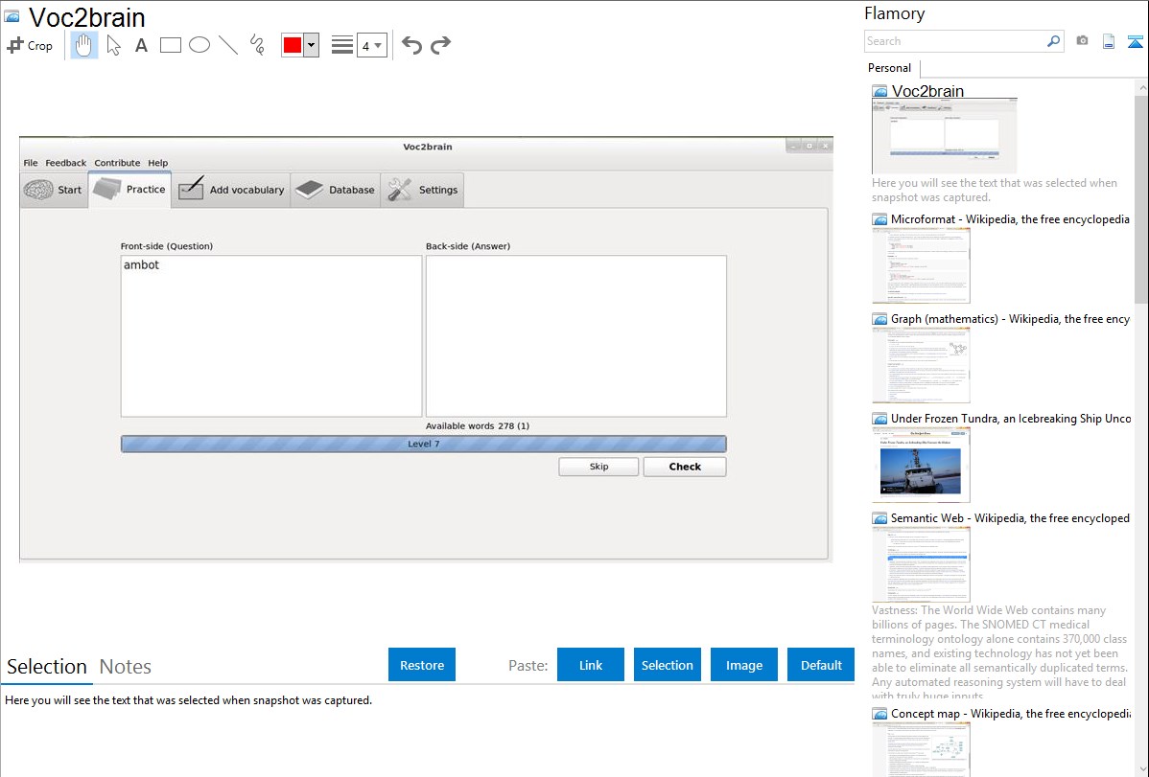The height and width of the screenshot is (777, 1149).
Task: Pick the ellipse shape tool
Action: pos(199,45)
